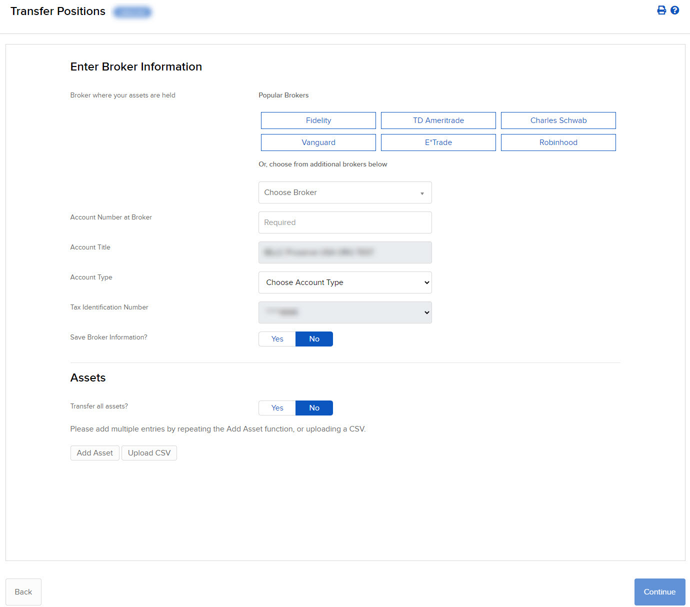Select Fidelity as your broker
Viewport: 690px width, 607px height.
pos(318,120)
